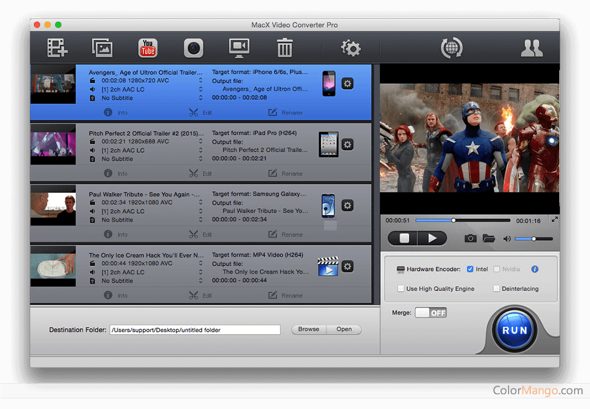590x409 pixels.
Task: Click iPhone device icon on Avengers row
Action: coord(329,84)
